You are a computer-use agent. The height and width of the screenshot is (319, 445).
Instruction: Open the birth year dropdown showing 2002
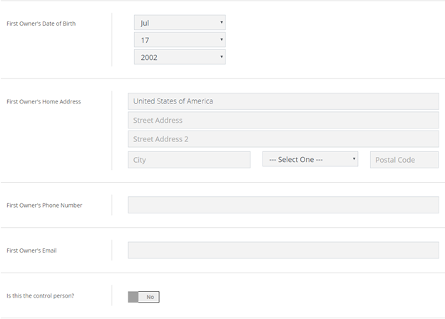pos(179,57)
